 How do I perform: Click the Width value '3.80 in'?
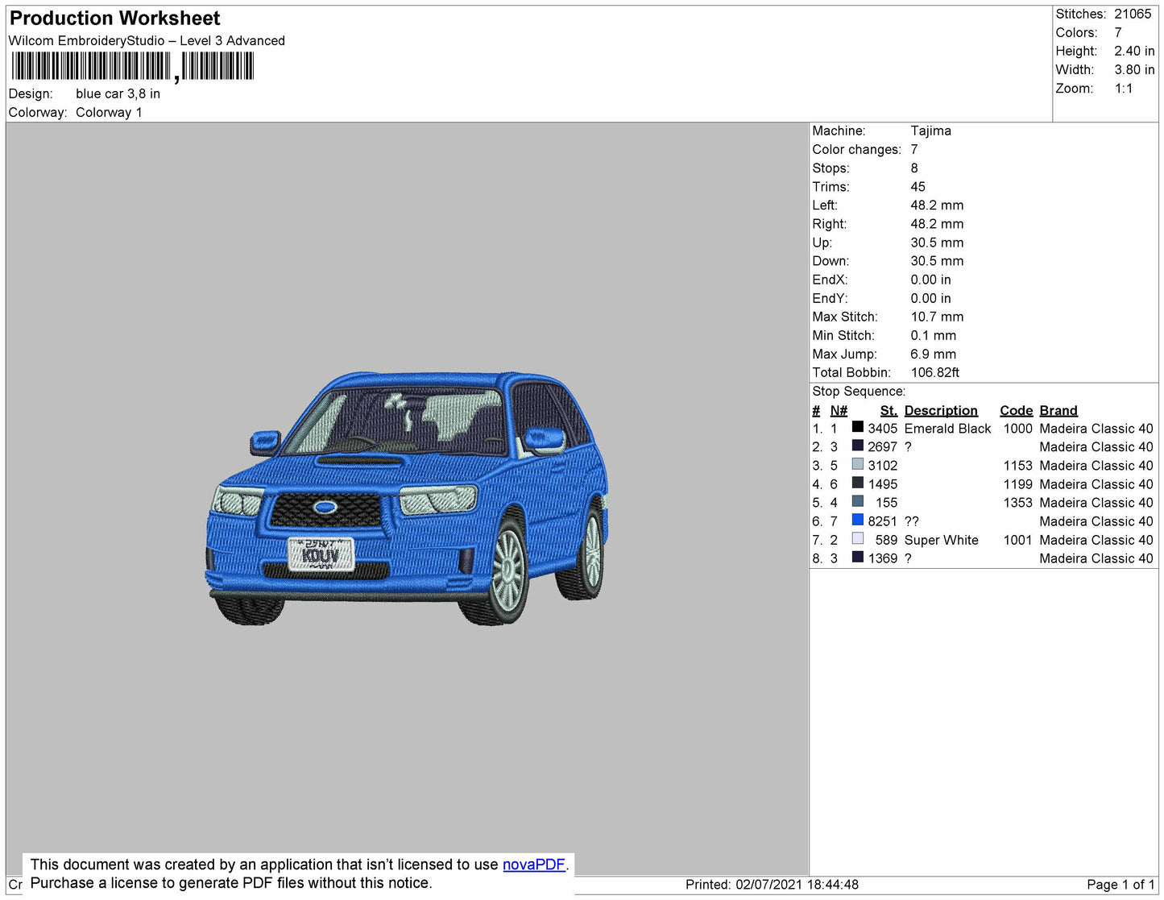(x=1134, y=70)
